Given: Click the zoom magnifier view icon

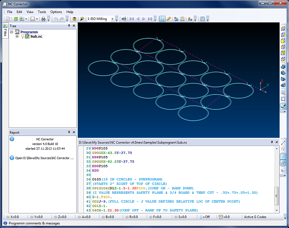Looking at the screenshot, I should 283,92.
